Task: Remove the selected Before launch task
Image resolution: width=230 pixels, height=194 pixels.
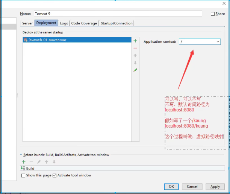Action: click(31, 162)
